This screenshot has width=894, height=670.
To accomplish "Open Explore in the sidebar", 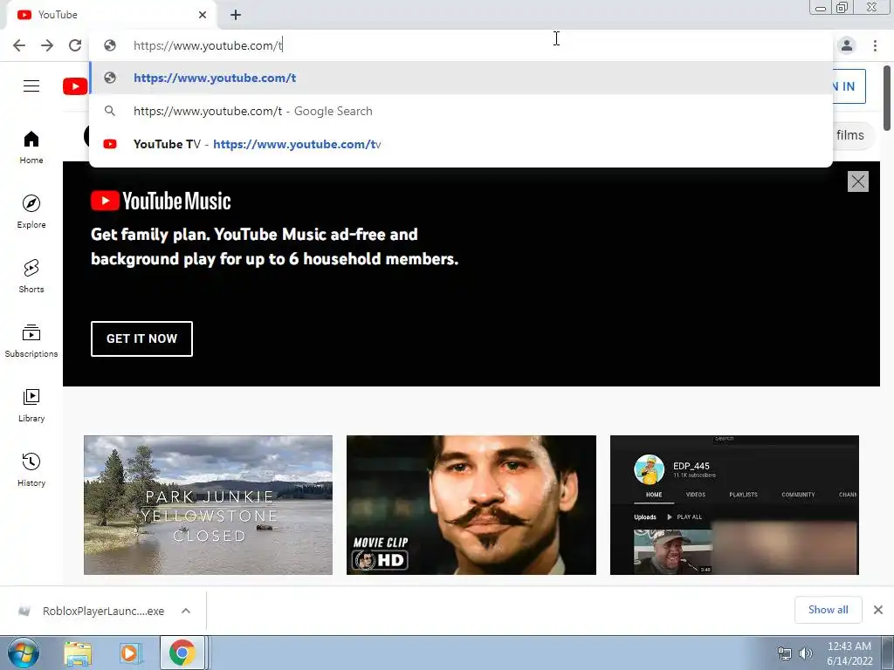I will coord(31,212).
